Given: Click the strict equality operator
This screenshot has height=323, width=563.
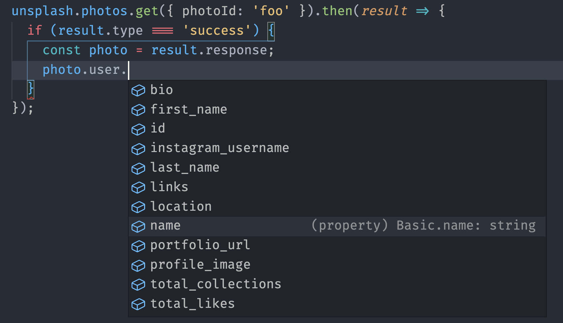Looking at the screenshot, I should tap(163, 31).
